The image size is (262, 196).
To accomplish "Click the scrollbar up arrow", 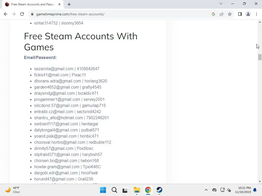I will point(260,22).
